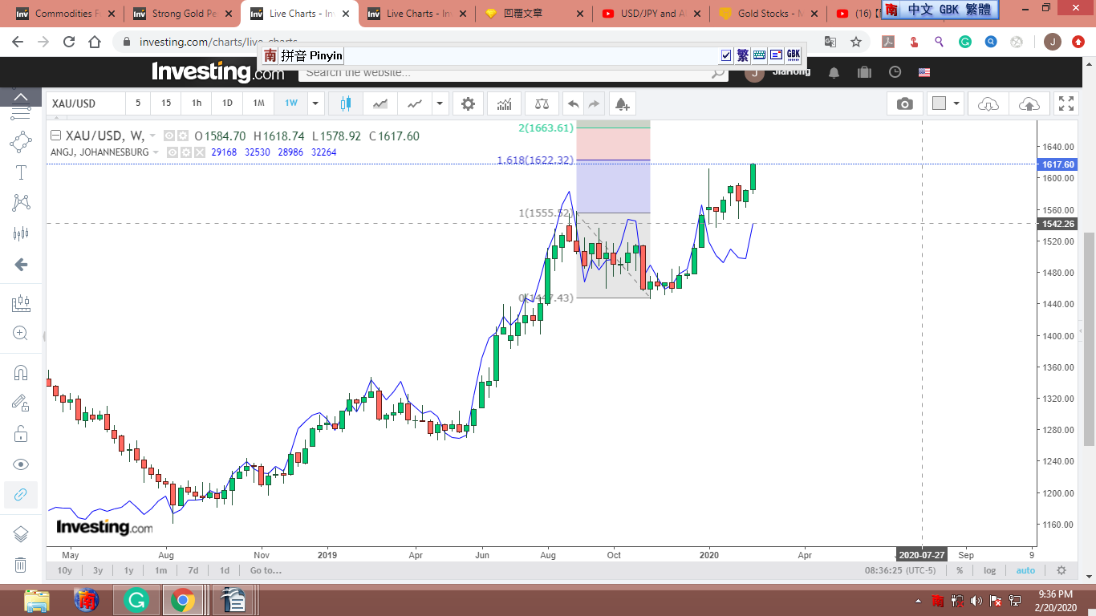Open File Explorer from the taskbar
The height and width of the screenshot is (616, 1096).
point(39,600)
